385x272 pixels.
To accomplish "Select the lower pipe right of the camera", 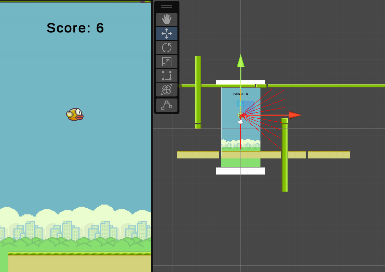I will point(285,155).
